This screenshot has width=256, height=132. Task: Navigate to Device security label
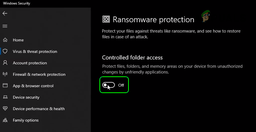click(26, 97)
